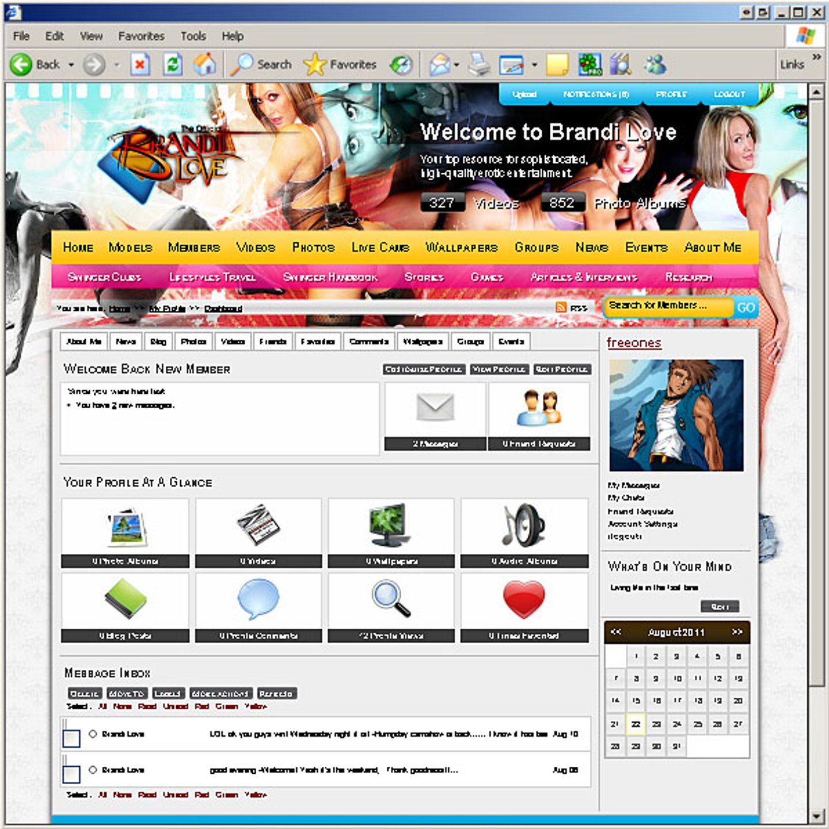This screenshot has width=829, height=829.
Task: Open the browser Home page icon
Action: (204, 64)
